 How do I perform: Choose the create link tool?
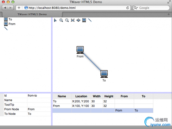[90, 20]
